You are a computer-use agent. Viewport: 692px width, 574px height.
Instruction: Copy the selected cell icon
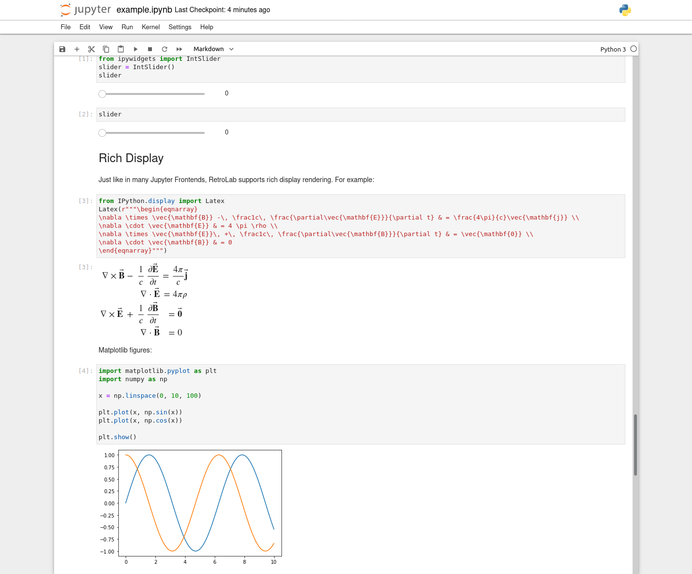click(106, 49)
